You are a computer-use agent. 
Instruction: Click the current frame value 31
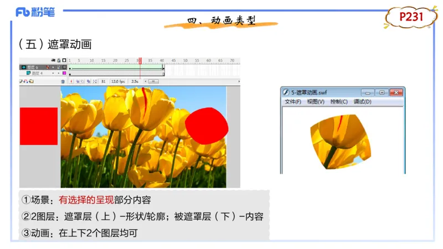104,81
